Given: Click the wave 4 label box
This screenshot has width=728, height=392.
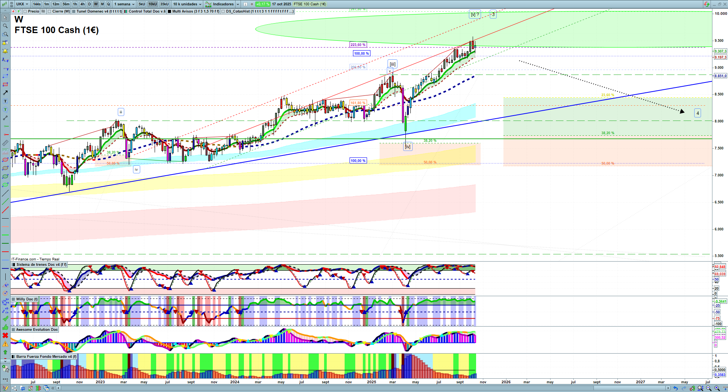Looking at the screenshot, I should click(698, 113).
